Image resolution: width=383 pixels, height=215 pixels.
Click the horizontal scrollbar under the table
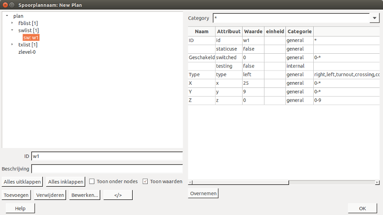pyautogui.click(x=238, y=183)
